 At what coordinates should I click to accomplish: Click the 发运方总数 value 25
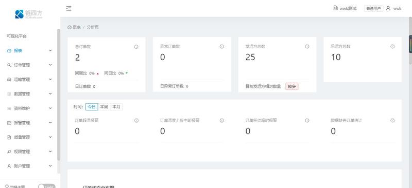click(250, 57)
